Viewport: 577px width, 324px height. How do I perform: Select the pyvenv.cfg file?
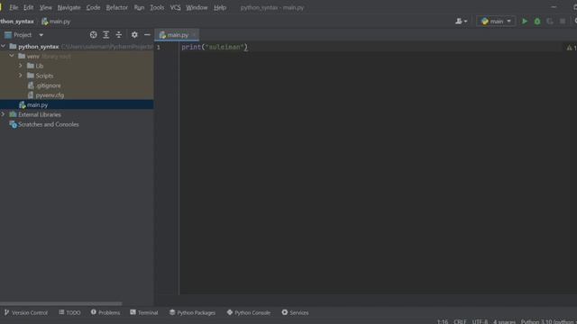[x=46, y=95]
